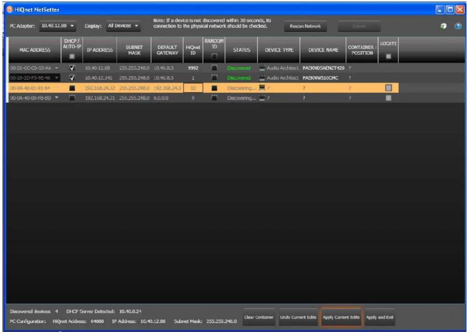Screen dimensions: 467x332
Task: Click Clear Container button
Action: [259, 318]
